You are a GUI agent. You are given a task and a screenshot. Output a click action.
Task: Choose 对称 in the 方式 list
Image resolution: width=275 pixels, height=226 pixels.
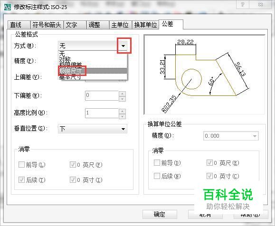93,59
